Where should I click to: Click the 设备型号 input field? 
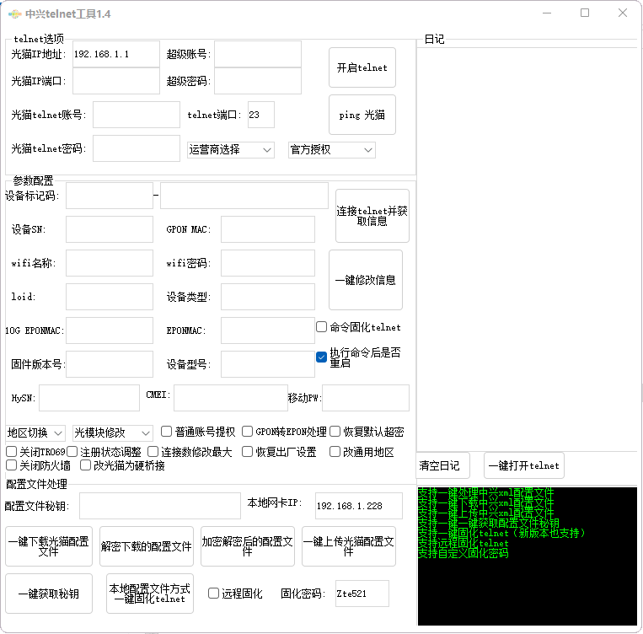(x=268, y=364)
